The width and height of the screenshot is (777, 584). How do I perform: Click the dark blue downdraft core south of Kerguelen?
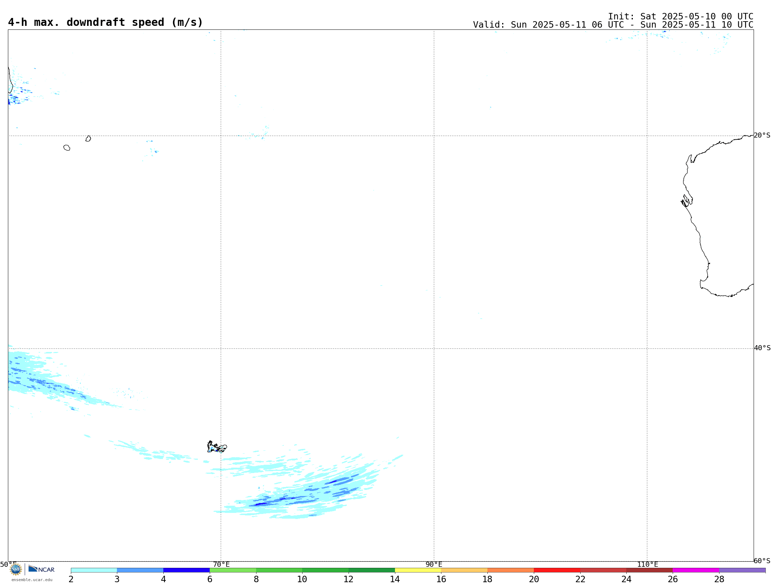pos(260,504)
